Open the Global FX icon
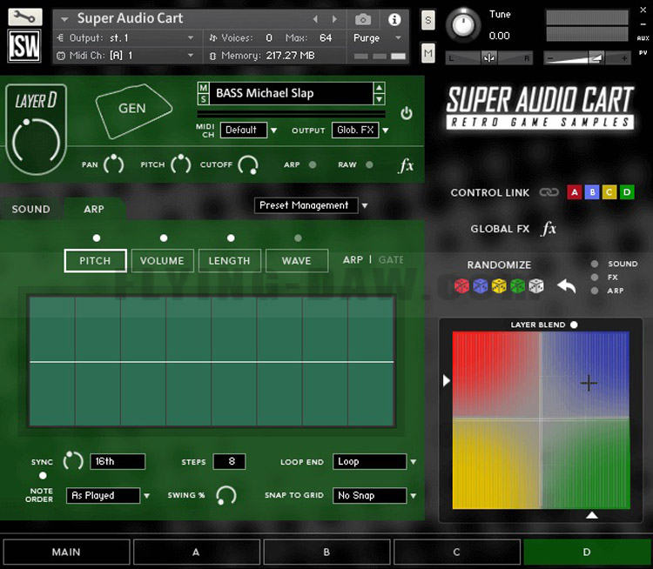The width and height of the screenshot is (653, 569). tap(549, 229)
